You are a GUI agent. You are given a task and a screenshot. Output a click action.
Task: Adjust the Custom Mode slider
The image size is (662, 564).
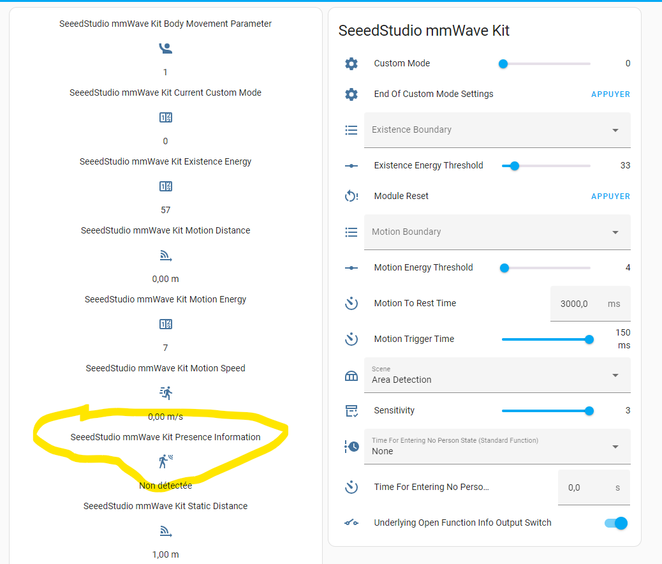[x=546, y=64]
